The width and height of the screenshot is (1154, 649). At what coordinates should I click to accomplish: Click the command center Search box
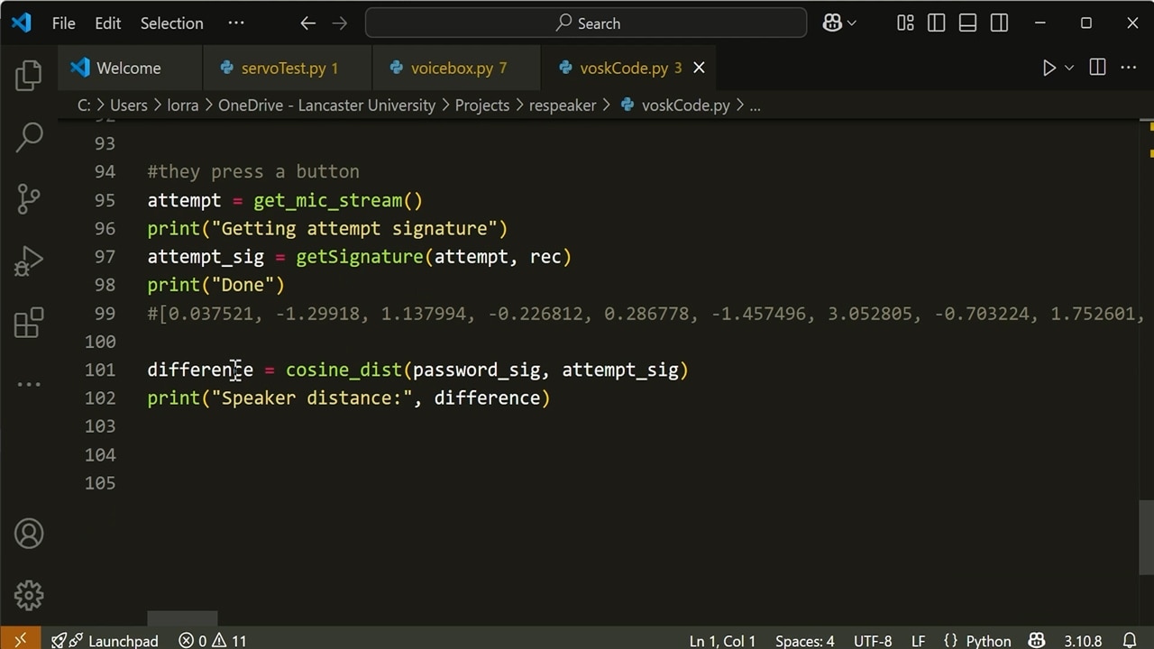586,23
